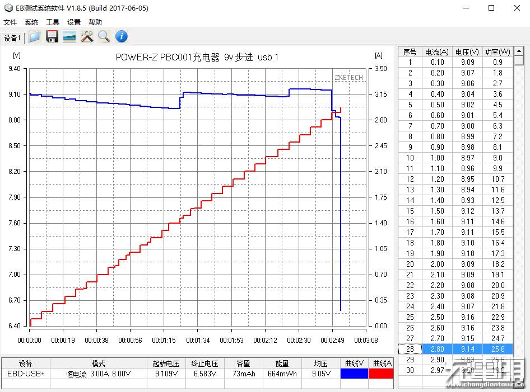Click the 0.50 current cell in row 5
530x392 pixels.
point(436,105)
